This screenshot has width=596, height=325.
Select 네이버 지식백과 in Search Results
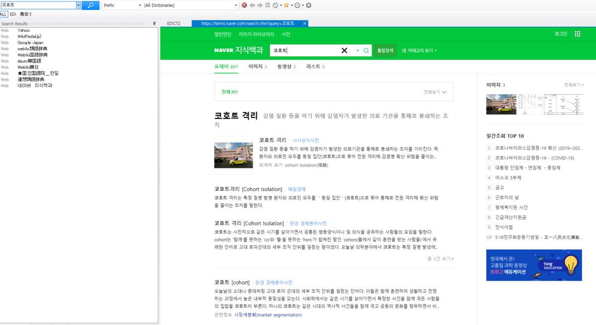[x=35, y=85]
